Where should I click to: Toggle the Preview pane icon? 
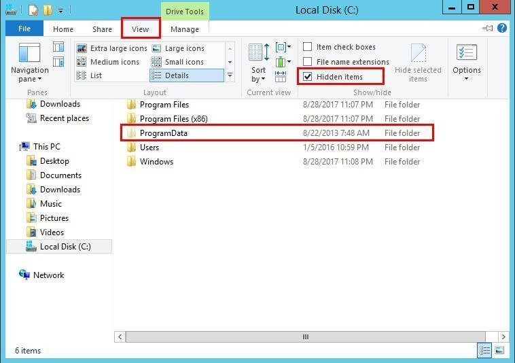(x=58, y=47)
